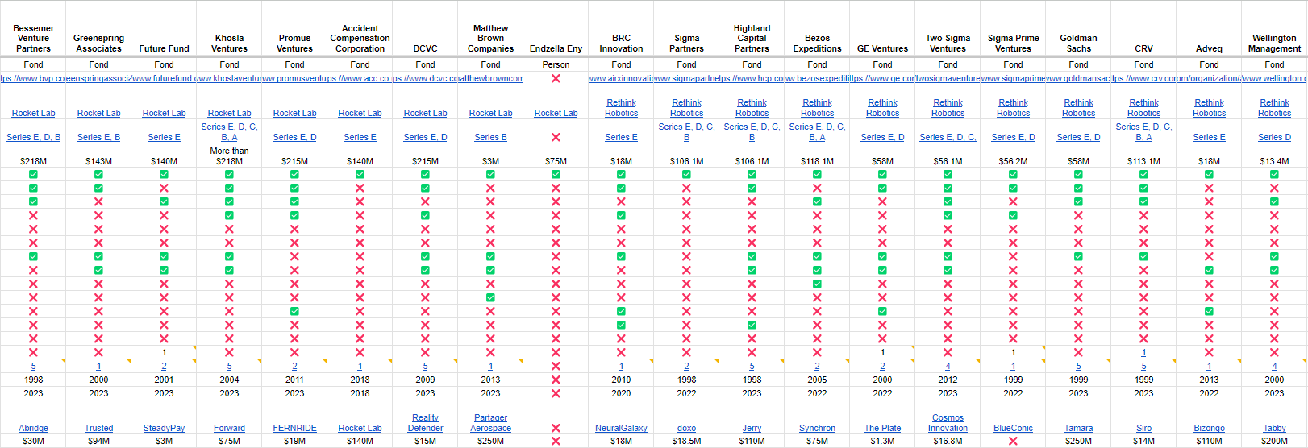Viewport: 1308px width, 448px height.
Task: Click red X in Endzella Eny's funding series row
Action: click(556, 137)
